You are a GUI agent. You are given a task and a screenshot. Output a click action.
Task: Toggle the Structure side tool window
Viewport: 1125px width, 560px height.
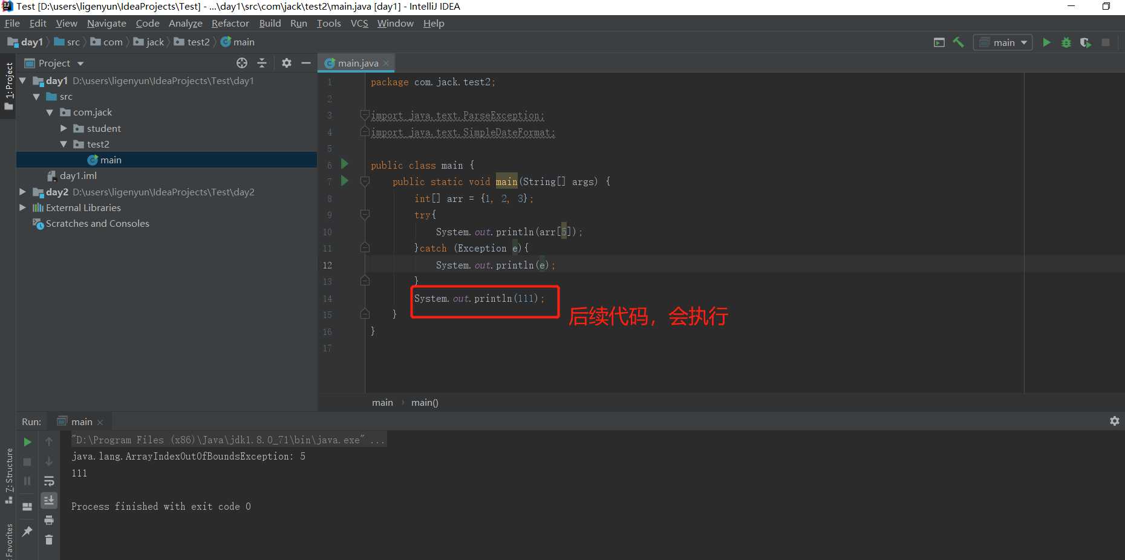click(x=8, y=475)
